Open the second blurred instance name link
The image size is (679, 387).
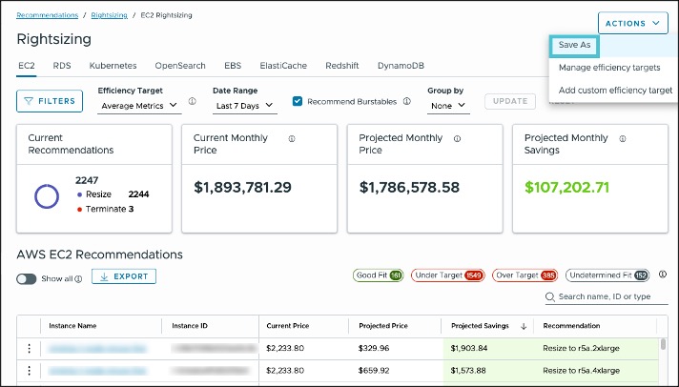(x=97, y=371)
